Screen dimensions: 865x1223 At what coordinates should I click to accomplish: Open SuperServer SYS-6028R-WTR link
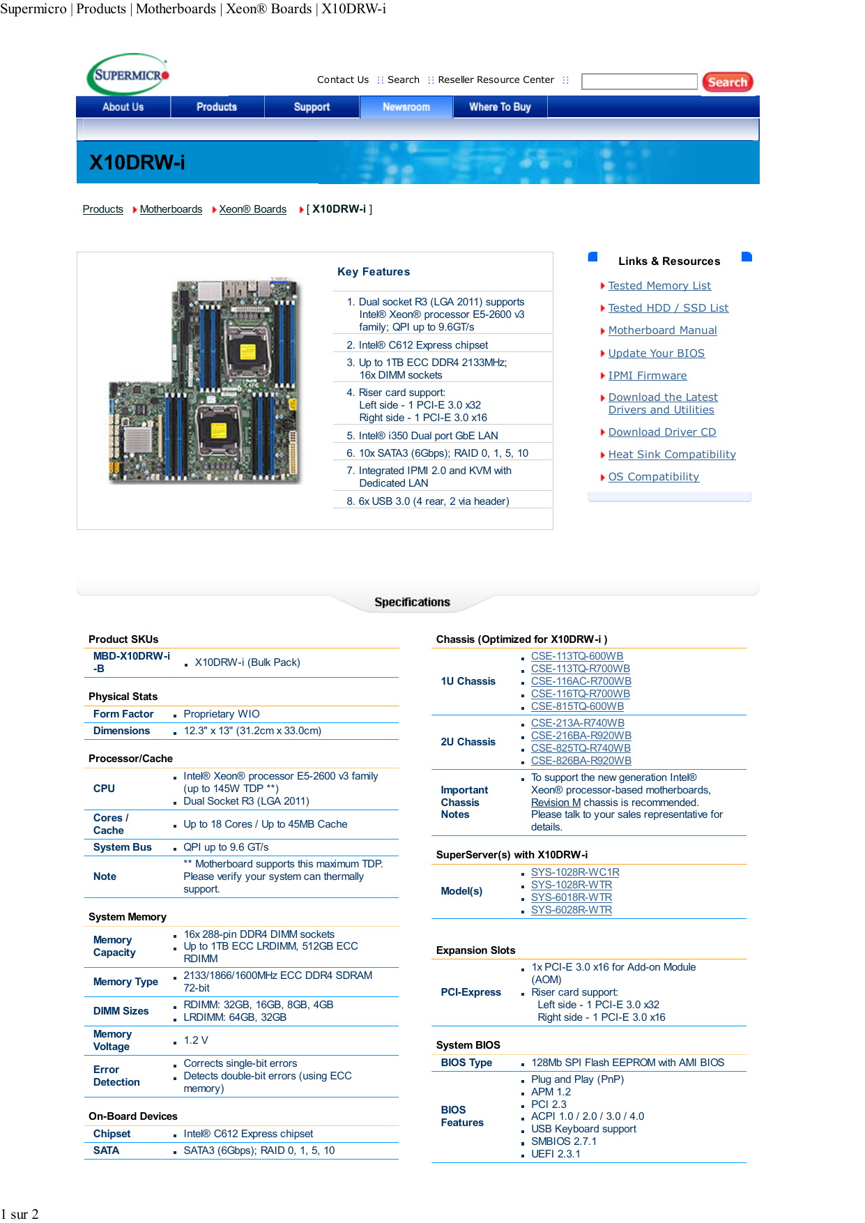tap(572, 910)
